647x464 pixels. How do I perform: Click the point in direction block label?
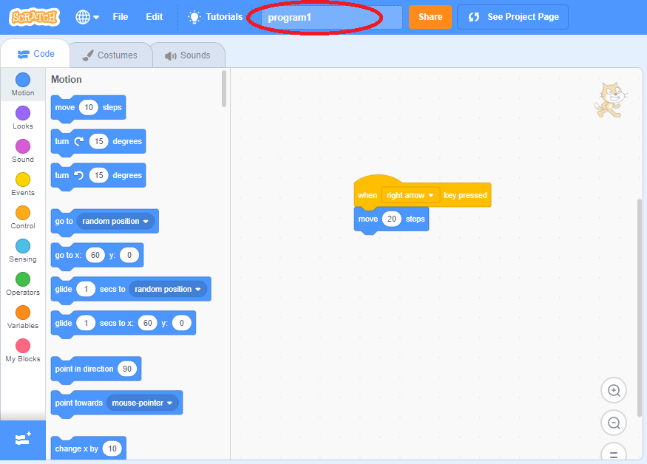(84, 369)
